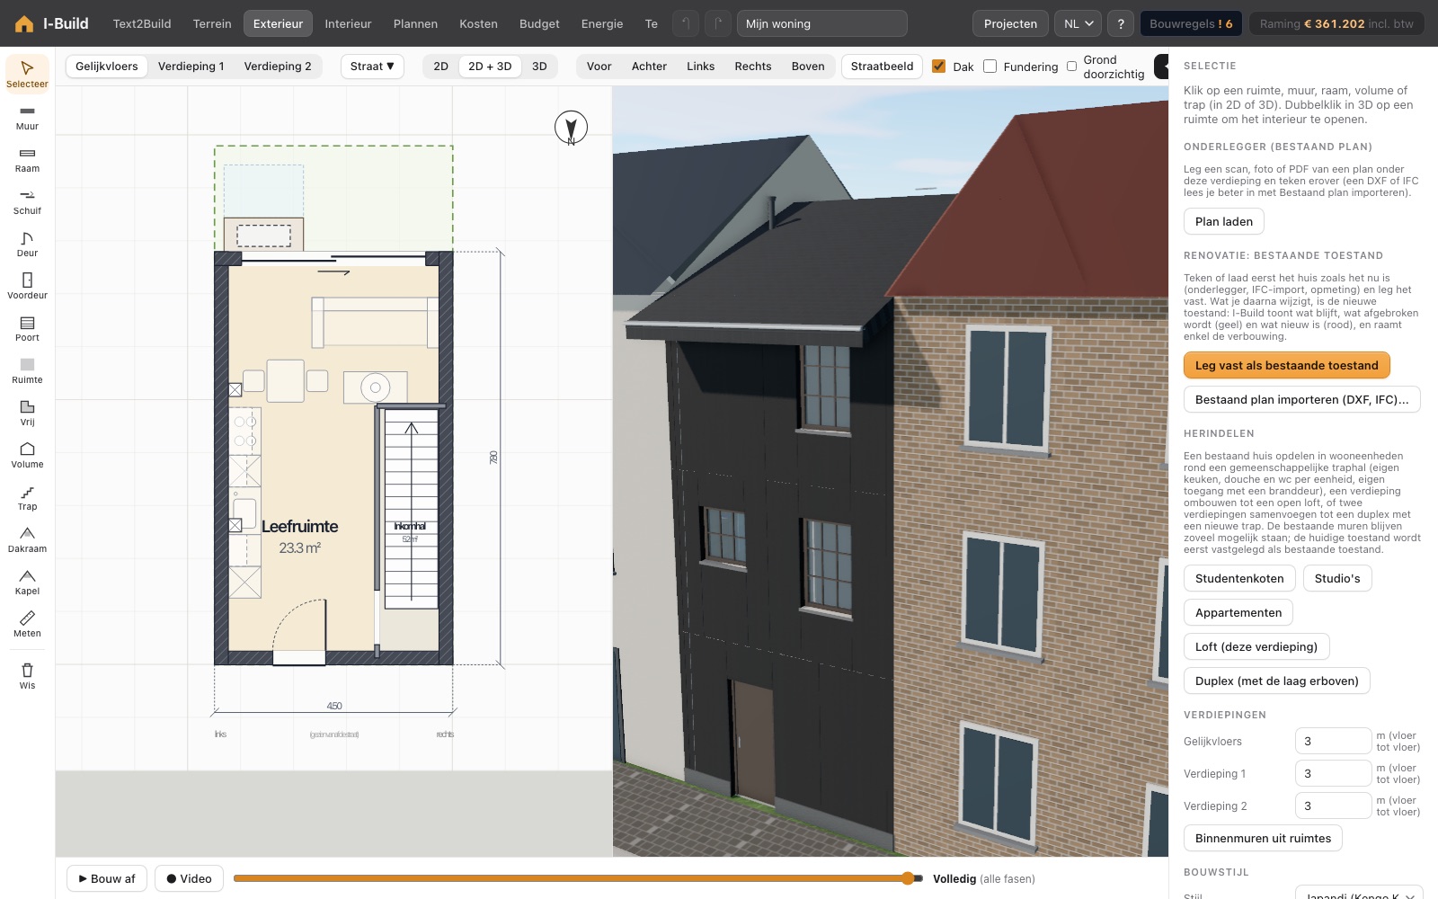Open the Projecten button
This screenshot has width=1438, height=899.
coord(1010,23)
